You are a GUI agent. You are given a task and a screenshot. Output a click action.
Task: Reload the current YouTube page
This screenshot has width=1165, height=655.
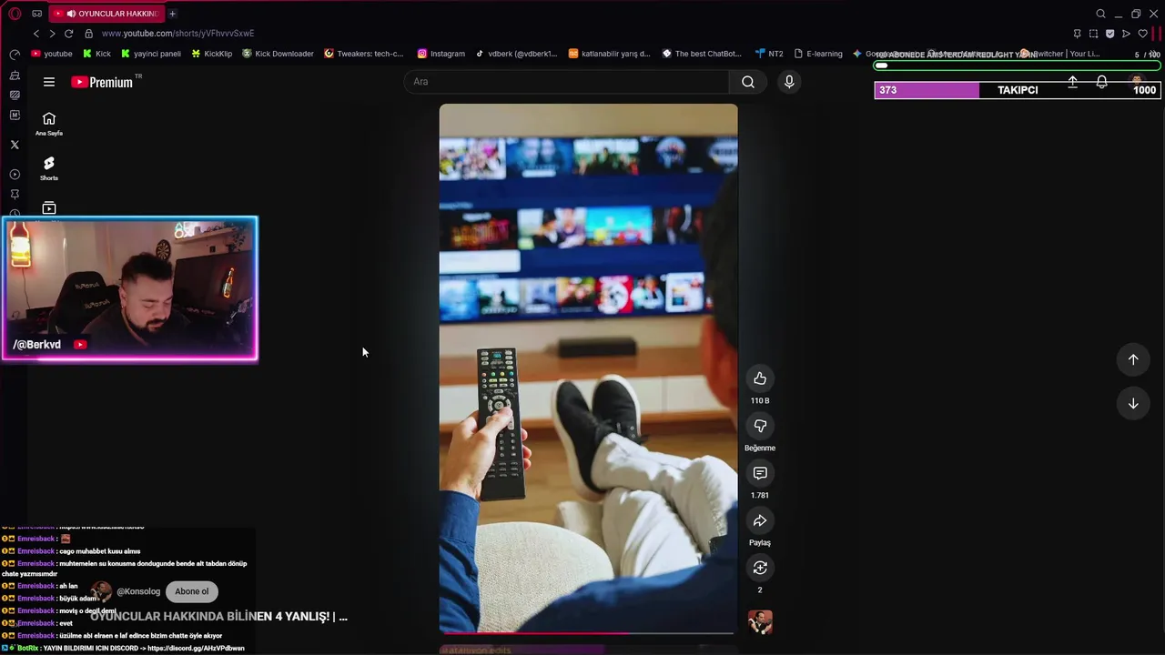click(x=68, y=34)
